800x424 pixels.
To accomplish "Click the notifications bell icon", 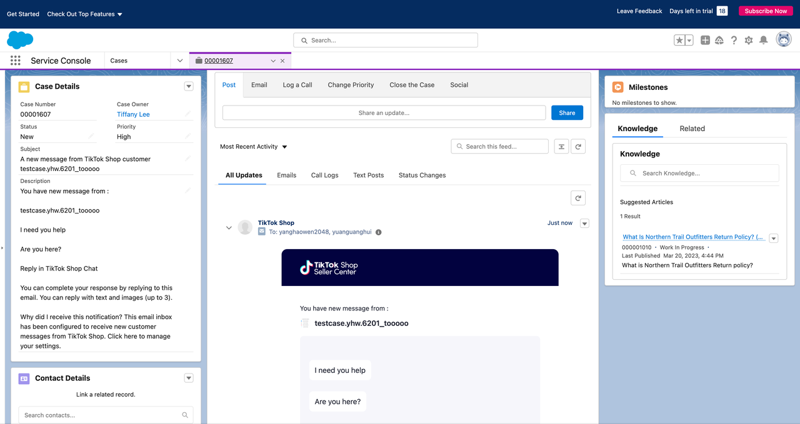I will pos(763,40).
